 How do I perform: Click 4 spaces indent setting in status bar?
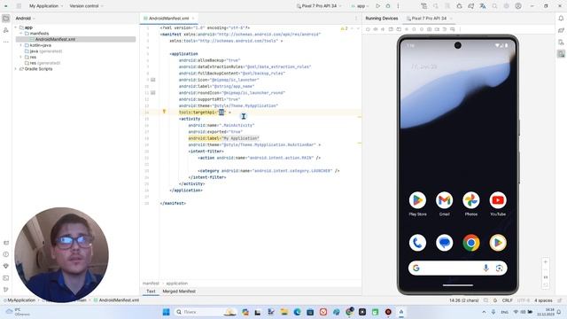pyautogui.click(x=543, y=300)
